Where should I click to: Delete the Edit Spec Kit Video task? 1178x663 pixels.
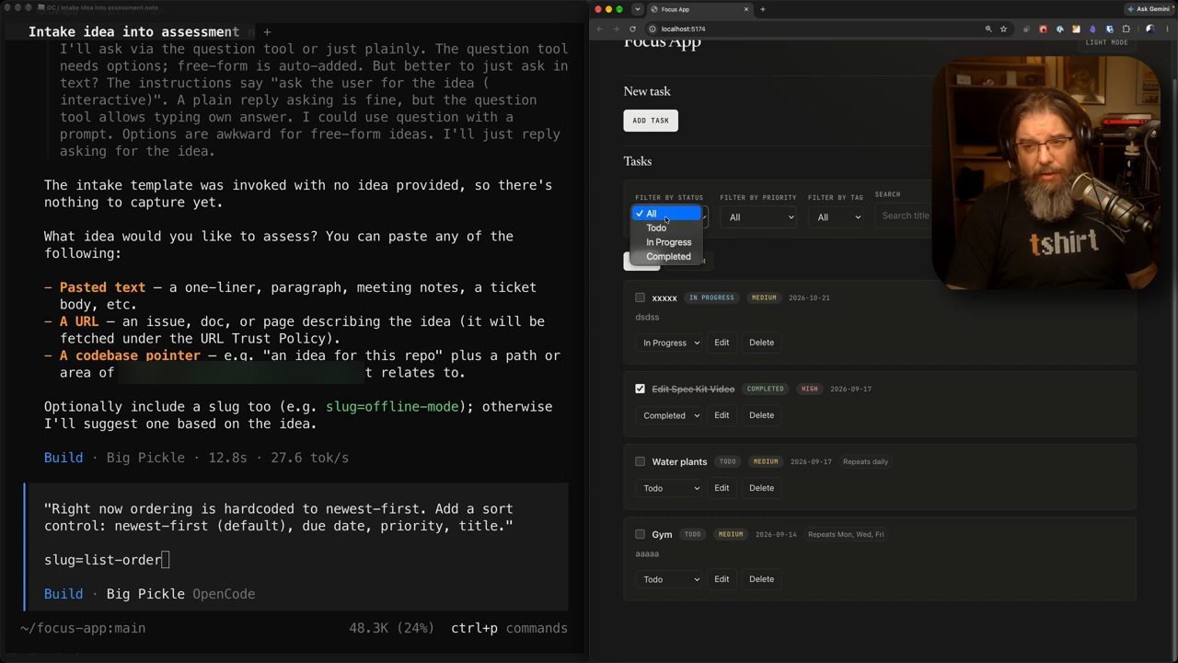coord(761,415)
